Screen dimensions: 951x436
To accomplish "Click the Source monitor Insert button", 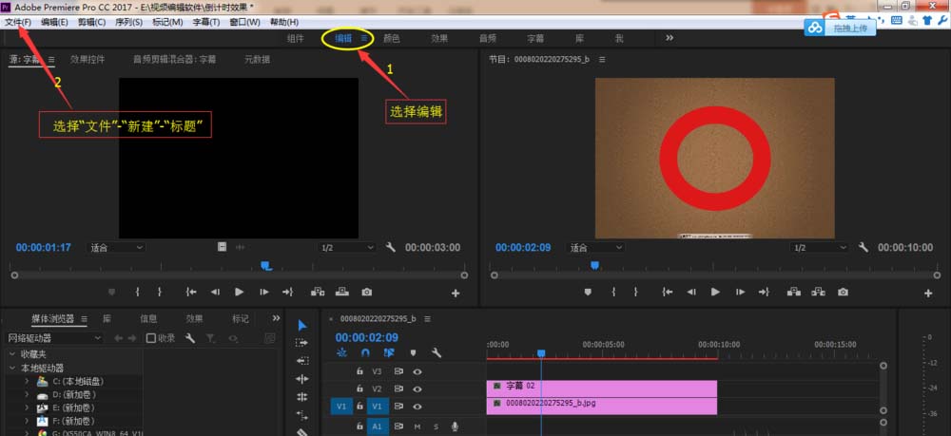I will 318,292.
